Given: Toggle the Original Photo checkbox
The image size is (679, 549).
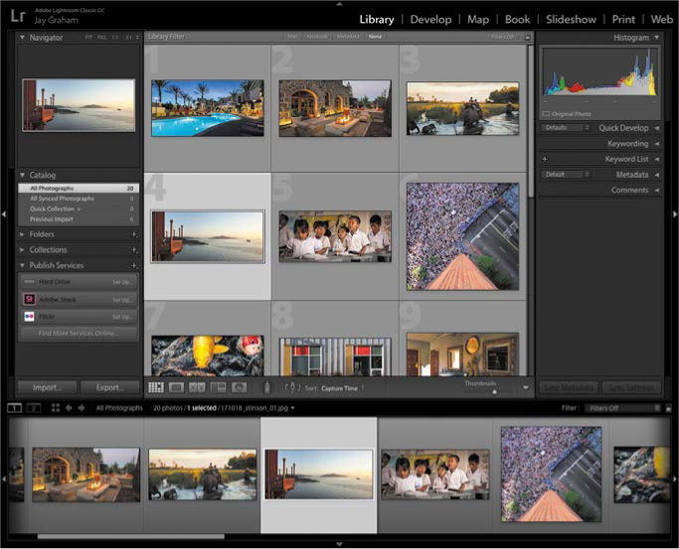Looking at the screenshot, I should coord(546,113).
